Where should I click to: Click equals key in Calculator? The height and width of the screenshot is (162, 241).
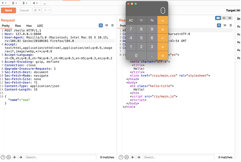tap(163, 56)
